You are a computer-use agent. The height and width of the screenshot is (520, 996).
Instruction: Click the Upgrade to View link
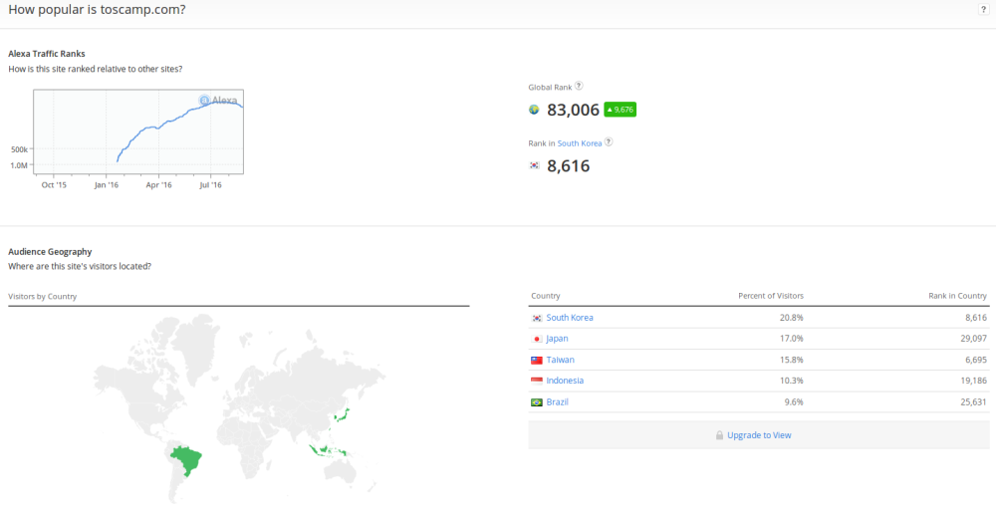coord(759,435)
